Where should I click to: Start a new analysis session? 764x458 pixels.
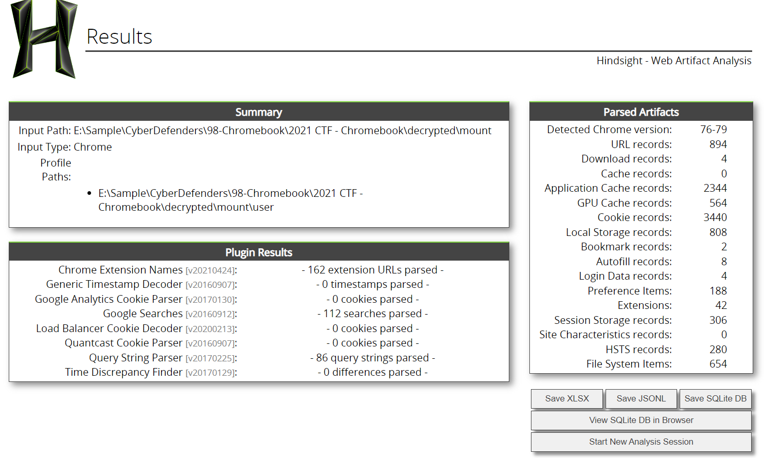pyautogui.click(x=641, y=442)
